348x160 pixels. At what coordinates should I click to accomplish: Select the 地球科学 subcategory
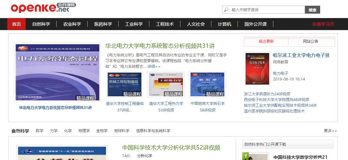(121, 131)
